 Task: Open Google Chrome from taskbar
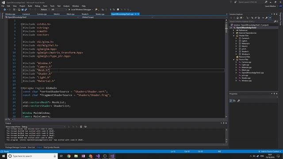click(69, 156)
